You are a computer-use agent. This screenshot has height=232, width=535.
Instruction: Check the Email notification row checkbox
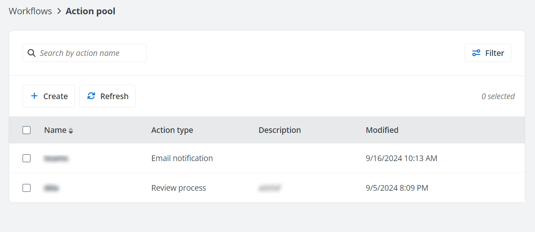pos(26,158)
